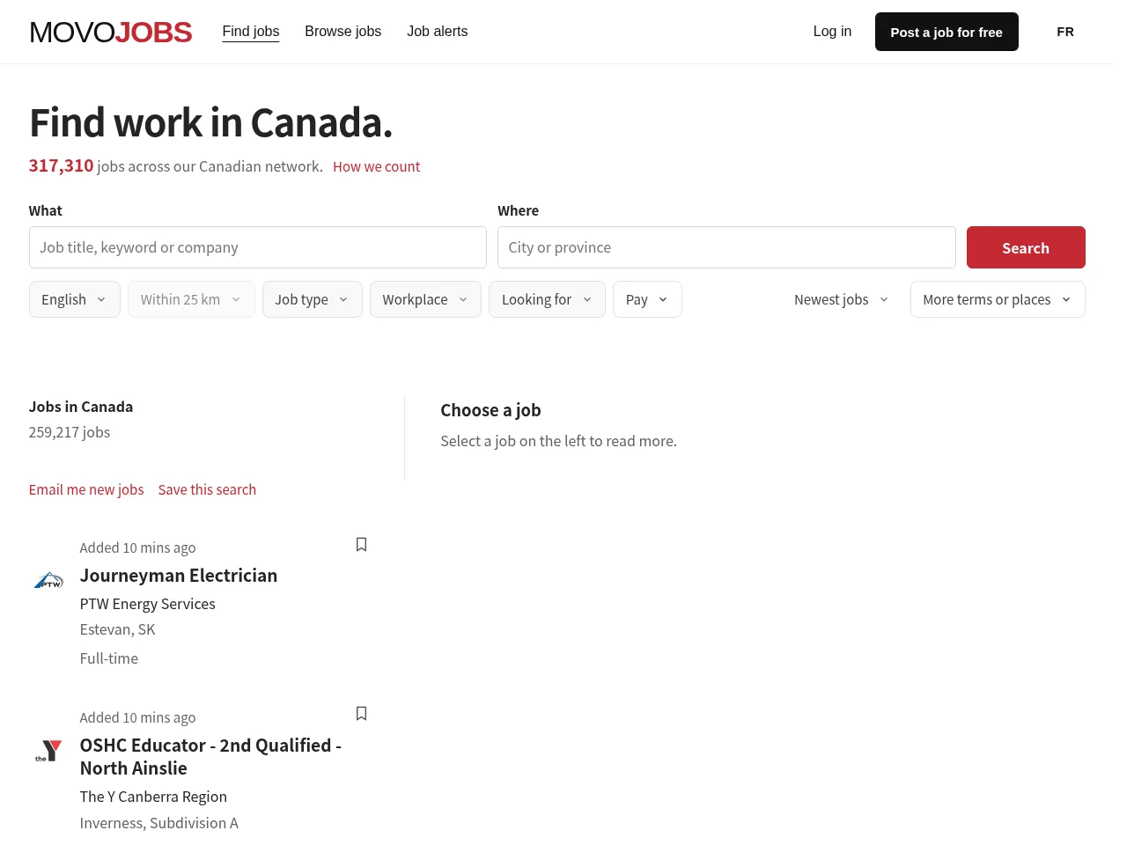Click Log in
The image size is (1127, 845).
[x=832, y=32]
